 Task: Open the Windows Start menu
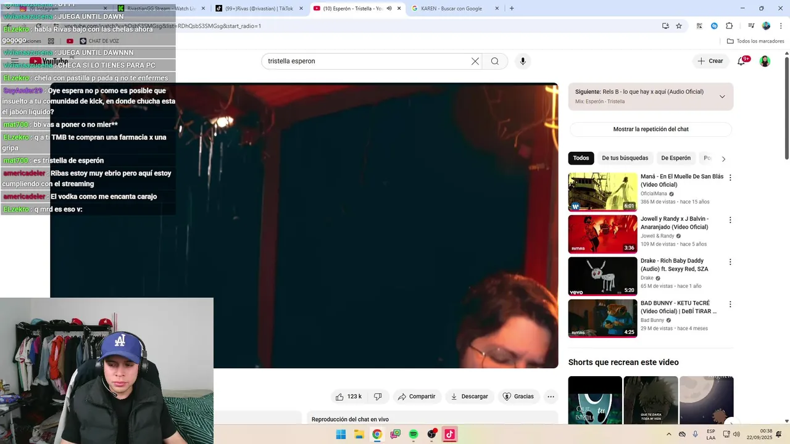(x=341, y=434)
